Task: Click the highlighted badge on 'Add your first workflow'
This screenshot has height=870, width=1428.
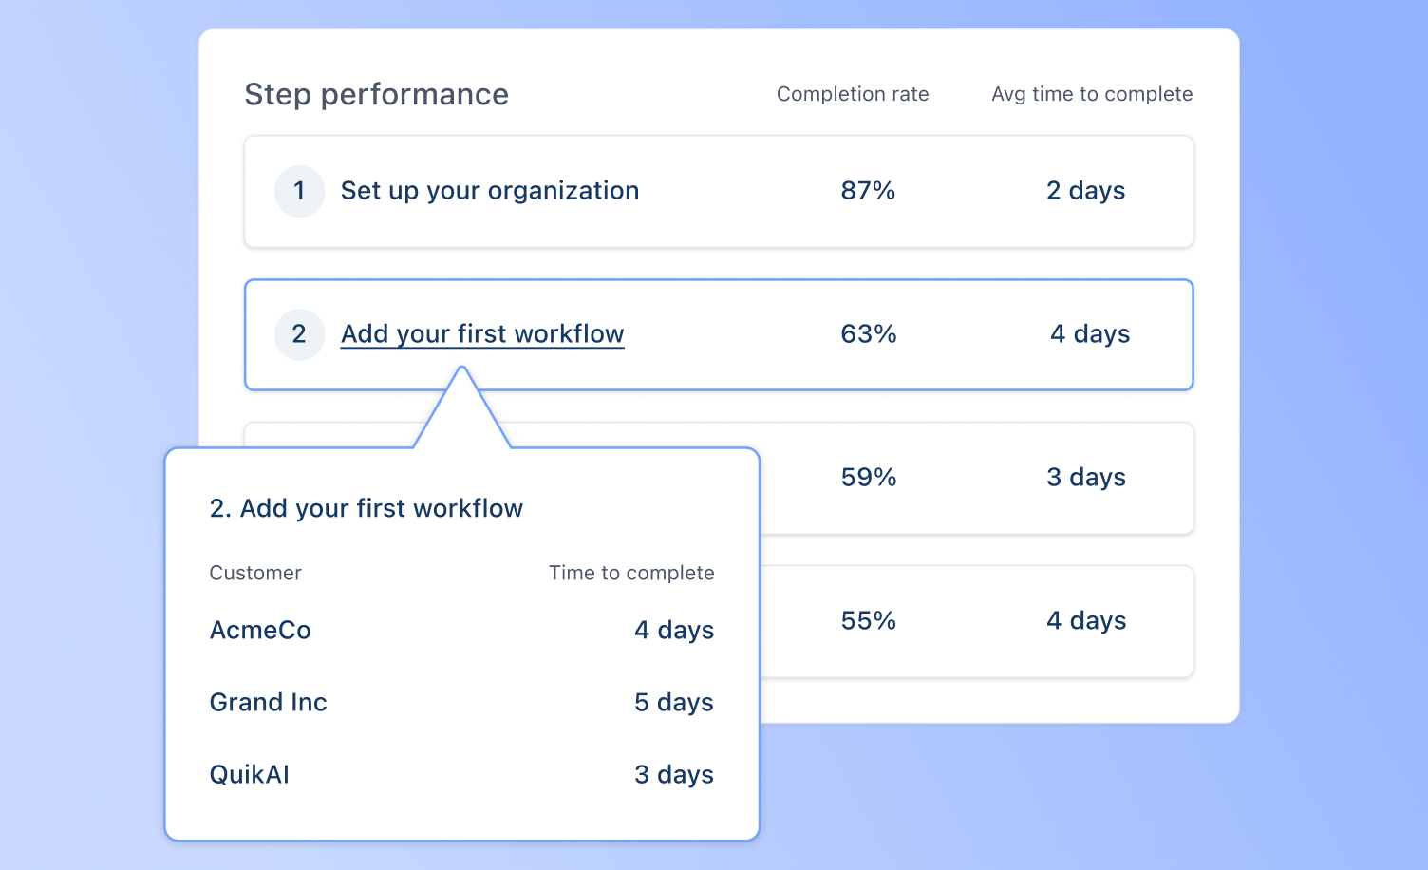Action: pos(299,334)
